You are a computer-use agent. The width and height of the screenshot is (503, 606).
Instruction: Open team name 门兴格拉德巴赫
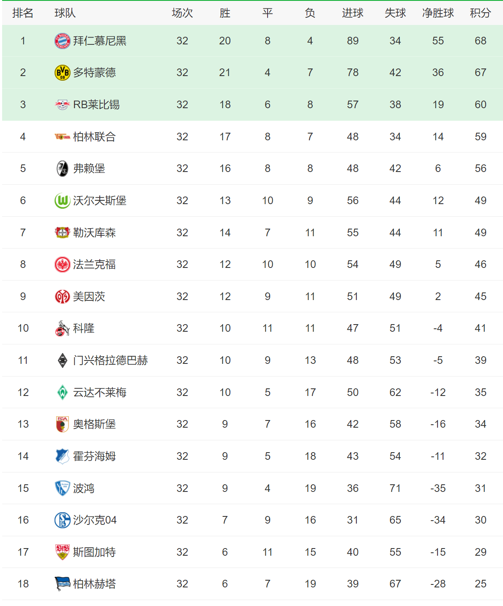(110, 360)
